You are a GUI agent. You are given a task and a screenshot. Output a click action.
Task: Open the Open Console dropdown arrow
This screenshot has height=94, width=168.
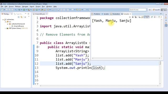point(162,17)
